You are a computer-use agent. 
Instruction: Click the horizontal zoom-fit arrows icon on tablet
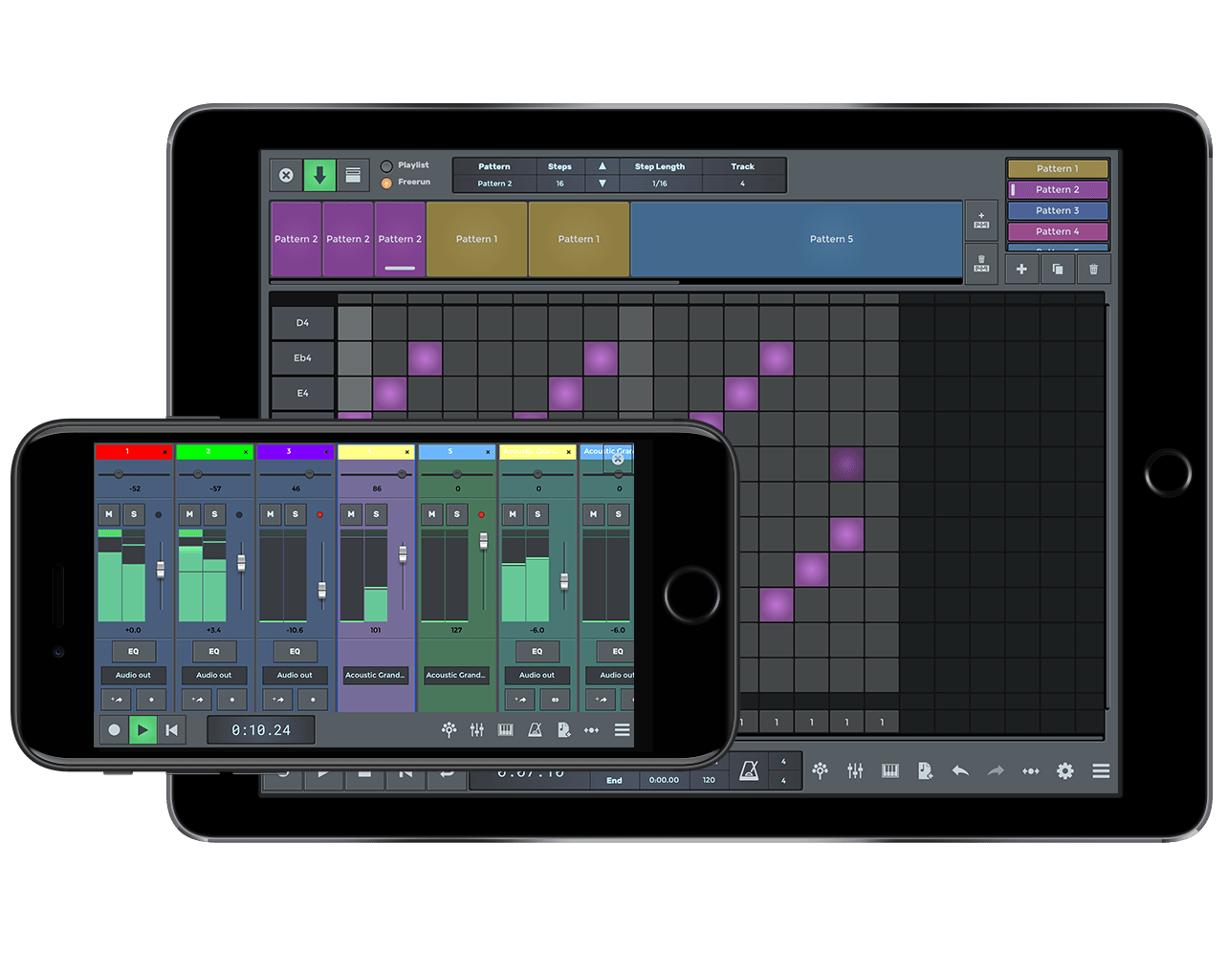coord(1030,770)
